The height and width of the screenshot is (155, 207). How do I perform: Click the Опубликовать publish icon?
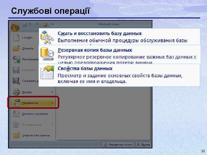[x=16, y=125]
